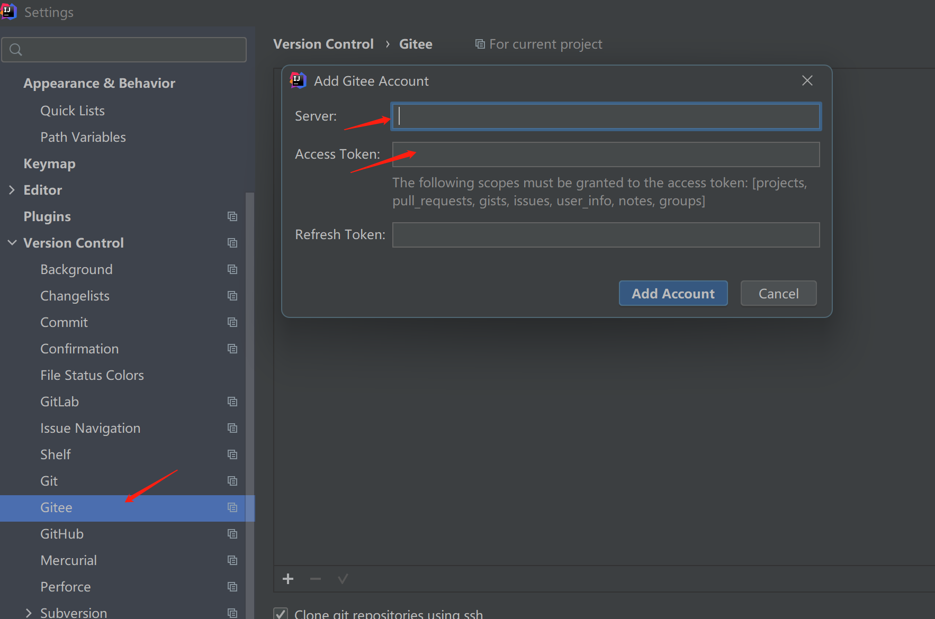Click the IntelliJ logo in Add Gitee Account dialog
The height and width of the screenshot is (619, 935).
pos(298,80)
